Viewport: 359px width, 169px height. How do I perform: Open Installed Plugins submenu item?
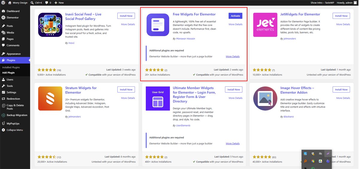[11, 67]
